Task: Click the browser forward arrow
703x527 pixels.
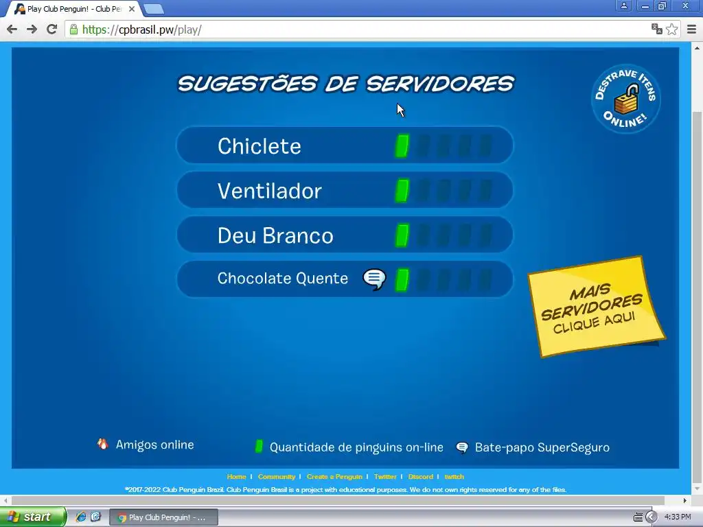Action: (32, 30)
